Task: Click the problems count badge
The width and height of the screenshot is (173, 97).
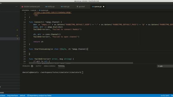Action: [32, 66]
